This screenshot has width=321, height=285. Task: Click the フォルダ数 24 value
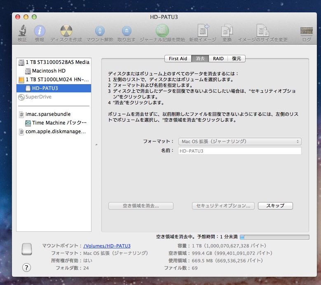pyautogui.click(x=86, y=268)
